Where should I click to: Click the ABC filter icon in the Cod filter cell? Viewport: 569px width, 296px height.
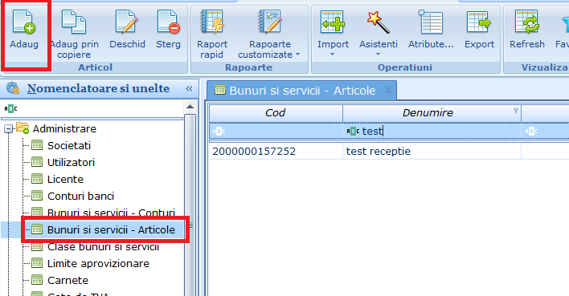click(219, 131)
